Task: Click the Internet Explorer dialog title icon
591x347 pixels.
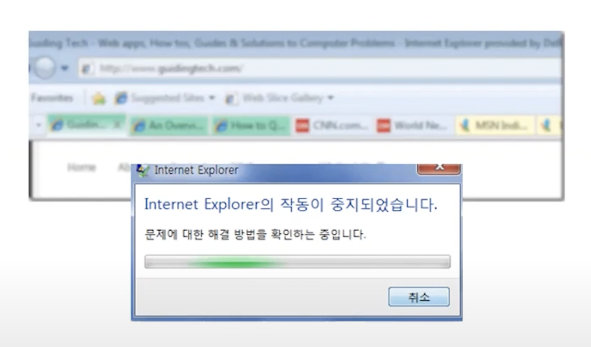Action: point(143,170)
